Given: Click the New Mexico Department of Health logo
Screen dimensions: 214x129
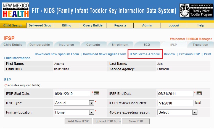Looking at the screenshot, I should 16,10.
